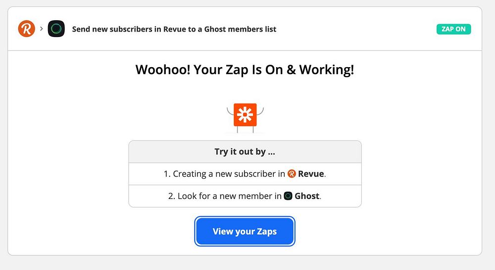Click the word "Woohoo!" in the heading

point(162,70)
